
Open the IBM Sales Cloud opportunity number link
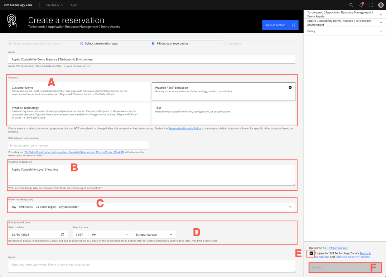click(74, 152)
